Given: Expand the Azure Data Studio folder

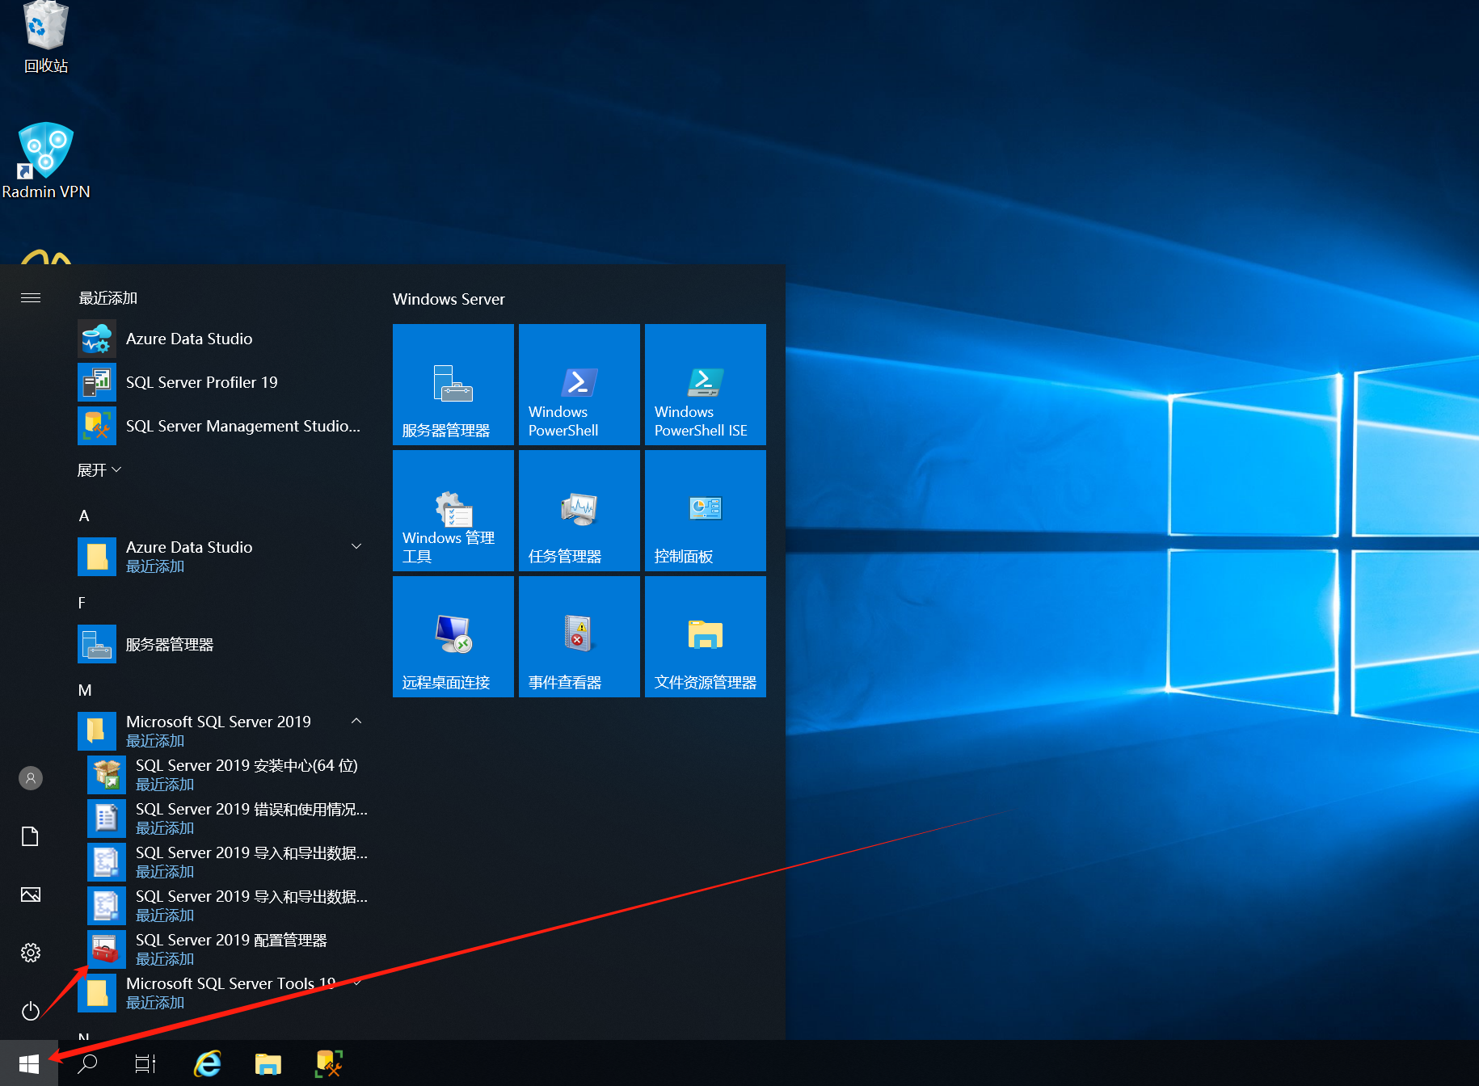Looking at the screenshot, I should point(356,547).
